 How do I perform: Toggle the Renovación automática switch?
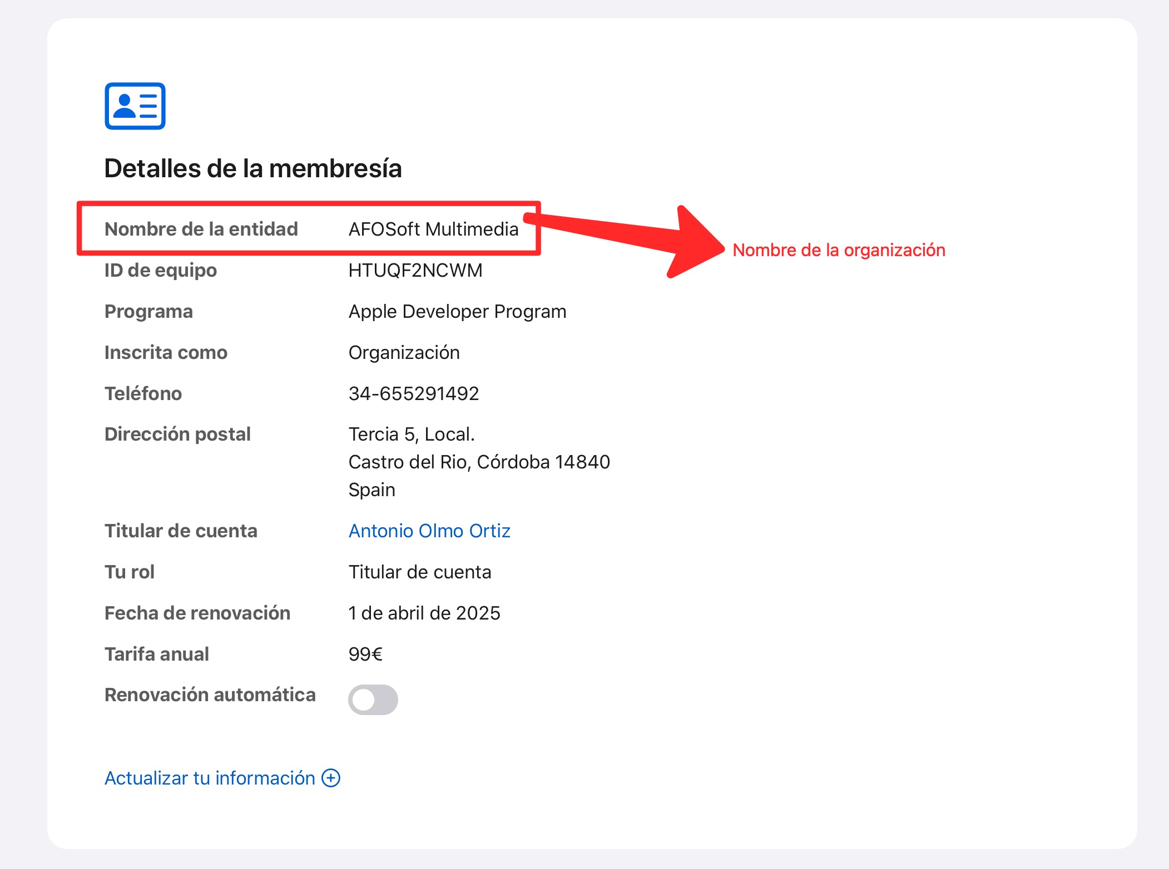point(373,700)
